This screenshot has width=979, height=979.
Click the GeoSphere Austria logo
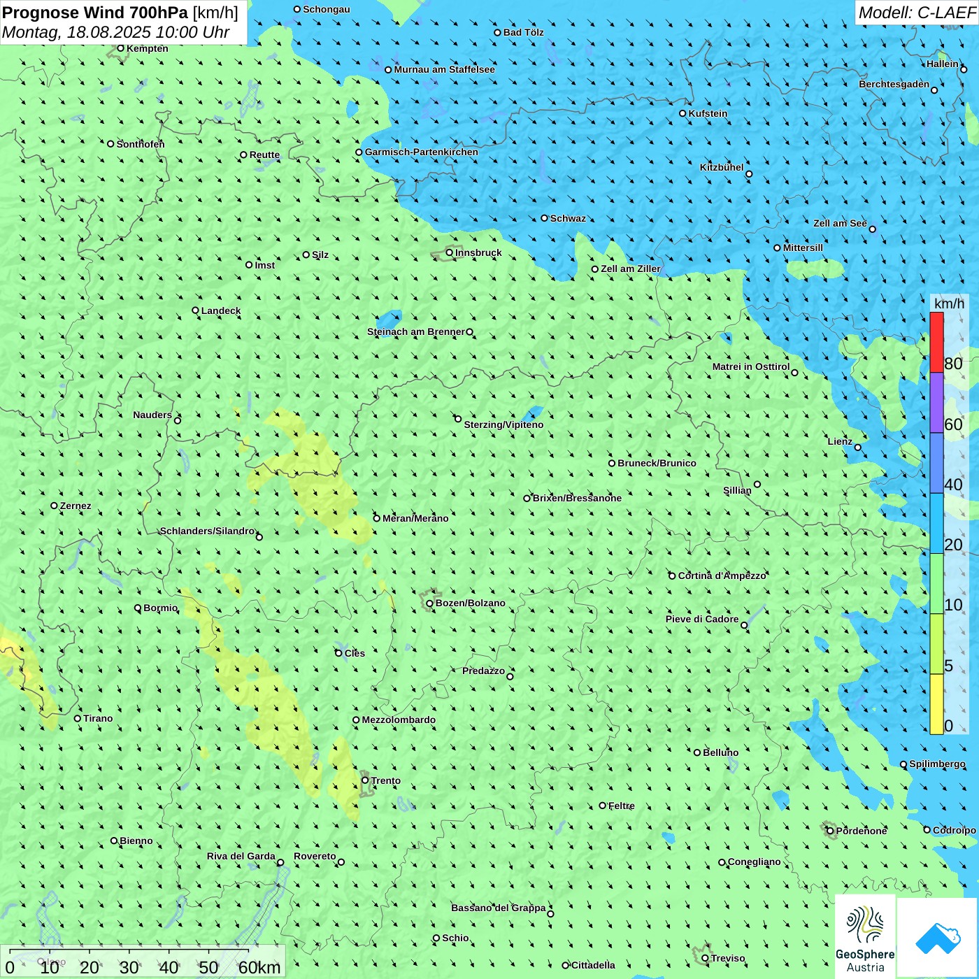tap(865, 937)
